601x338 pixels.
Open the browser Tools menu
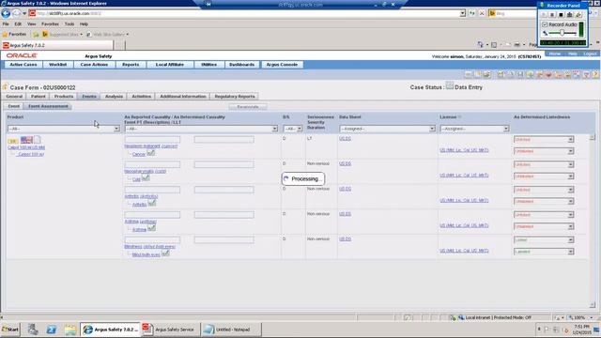click(69, 23)
